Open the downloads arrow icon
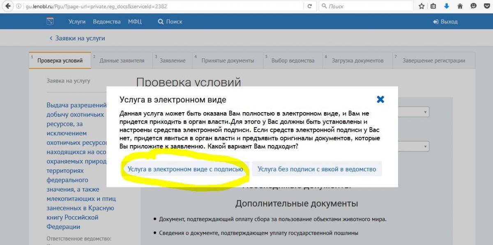Viewport: 493px width, 245px height. 447,6
